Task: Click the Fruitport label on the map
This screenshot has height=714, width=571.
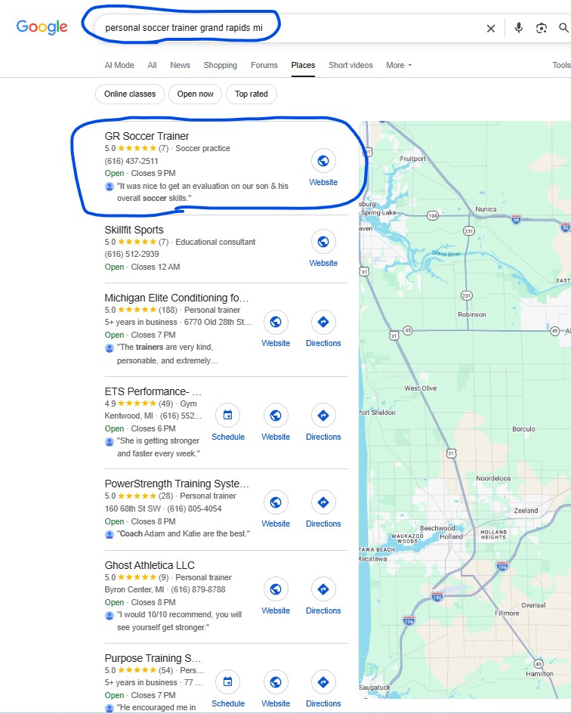Action: 412,159
